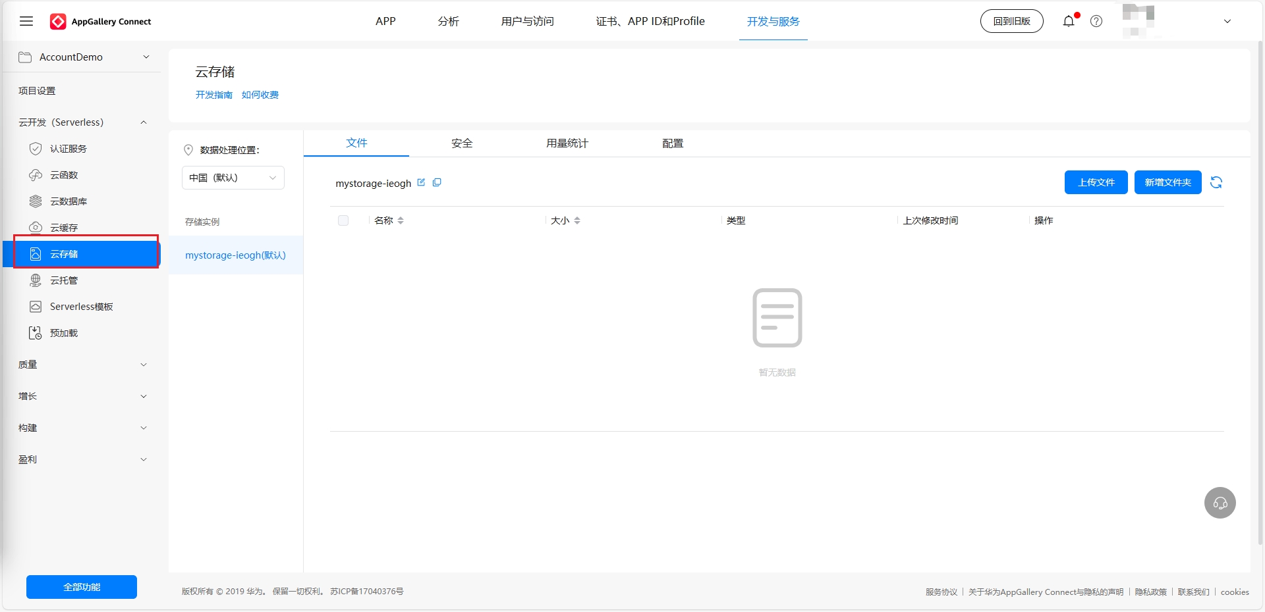Open the 云函数 service icon

[36, 175]
